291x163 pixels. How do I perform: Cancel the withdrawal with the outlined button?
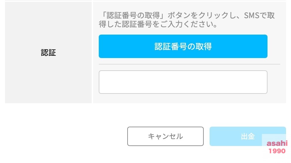pos(165,136)
